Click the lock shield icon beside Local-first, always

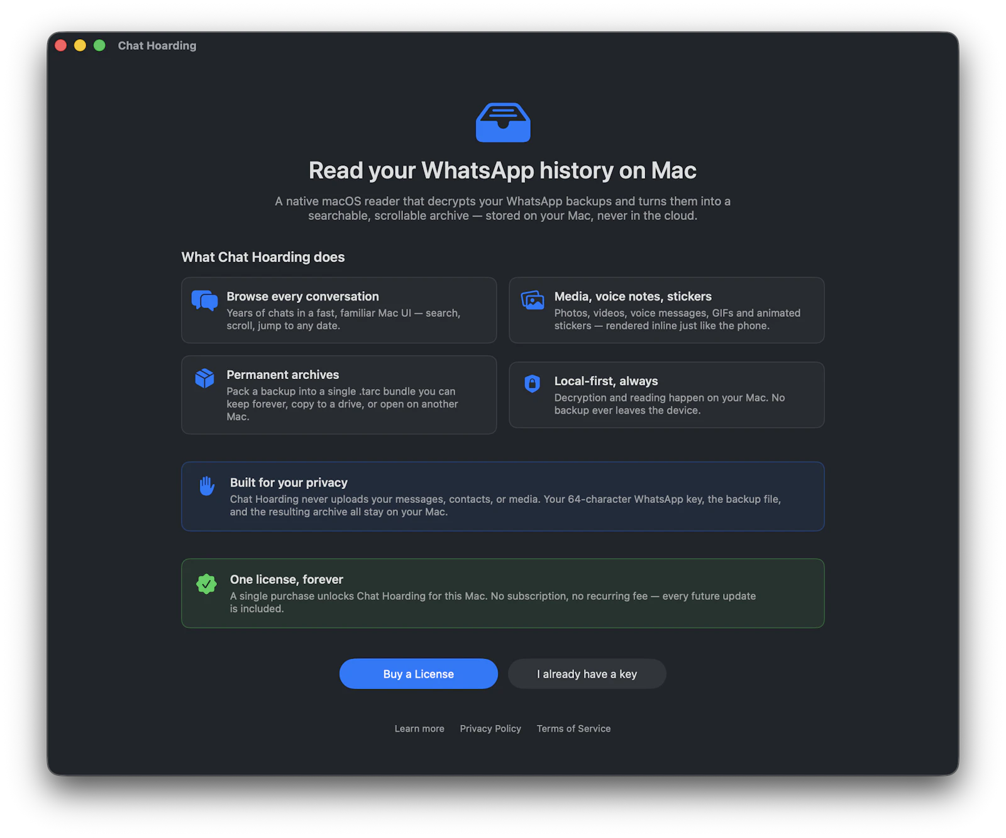click(x=533, y=383)
